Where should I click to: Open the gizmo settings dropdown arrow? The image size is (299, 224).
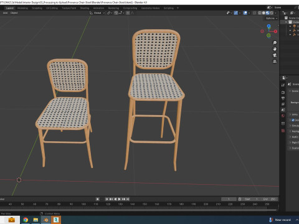point(240,13)
